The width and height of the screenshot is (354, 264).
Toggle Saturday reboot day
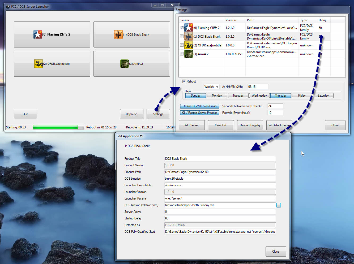323,96
